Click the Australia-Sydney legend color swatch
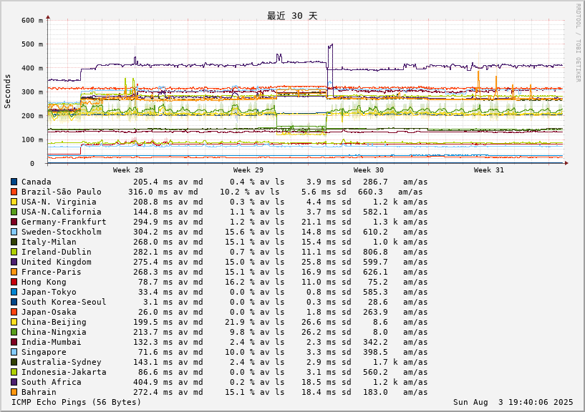 click(14, 362)
